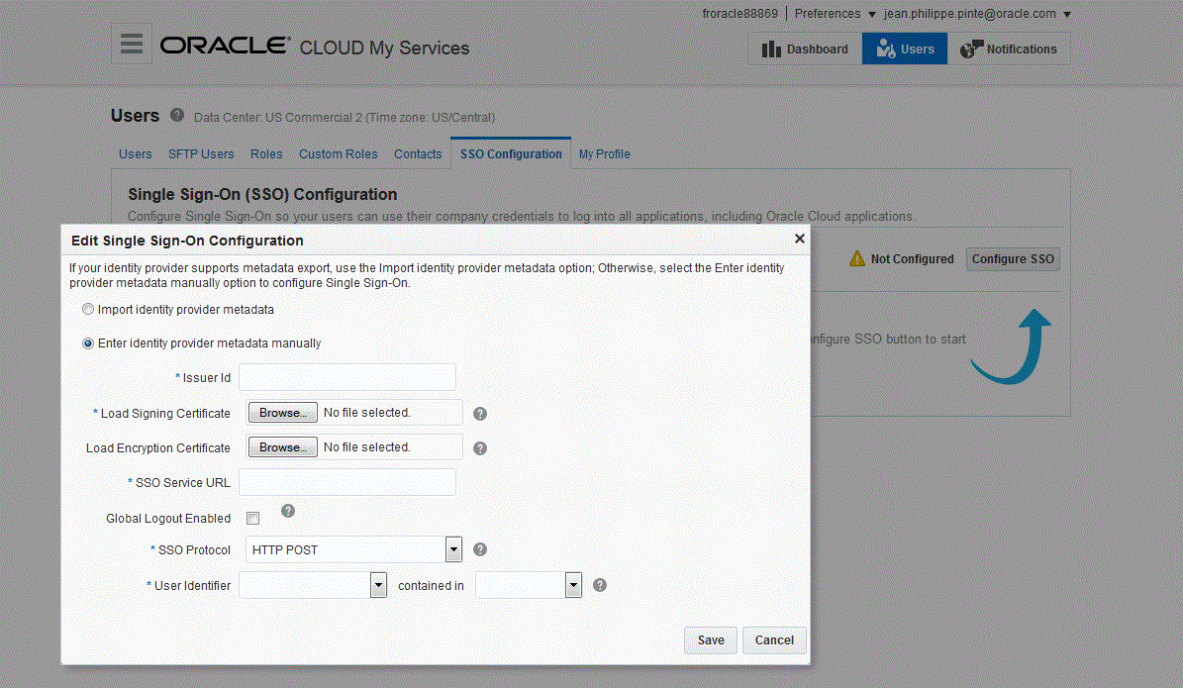Viewport: 1183px width, 688px height.
Task: Enable the Global Logout Enabled checkbox
Action: tap(252, 518)
